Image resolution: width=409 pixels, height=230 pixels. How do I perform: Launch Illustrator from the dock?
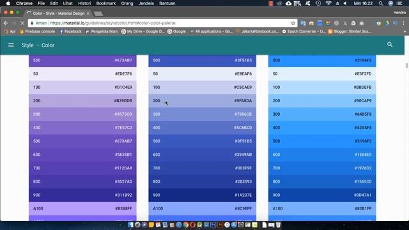pyautogui.click(x=220, y=225)
